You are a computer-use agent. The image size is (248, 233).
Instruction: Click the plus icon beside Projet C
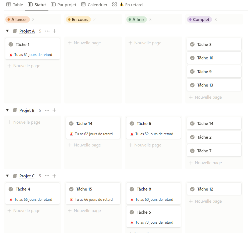tap(54, 176)
